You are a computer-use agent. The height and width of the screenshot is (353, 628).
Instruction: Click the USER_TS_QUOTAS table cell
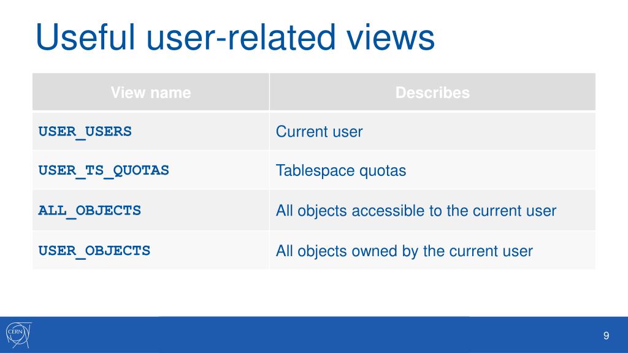point(151,170)
